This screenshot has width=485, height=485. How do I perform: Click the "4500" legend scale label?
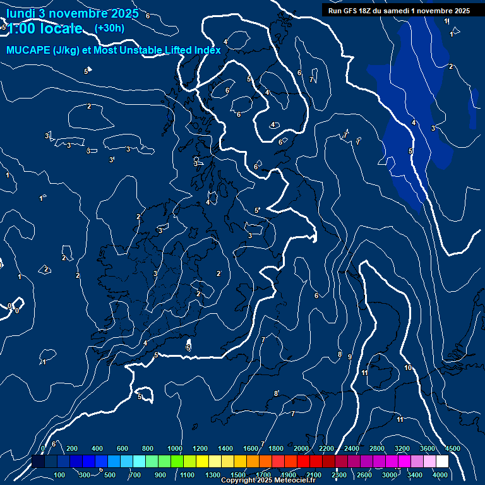452,448
